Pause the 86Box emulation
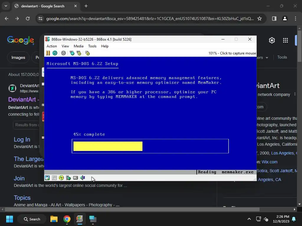Screen dimensions: 302x226 [x=48, y=53]
